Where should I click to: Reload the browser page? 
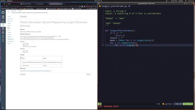[6, 6]
